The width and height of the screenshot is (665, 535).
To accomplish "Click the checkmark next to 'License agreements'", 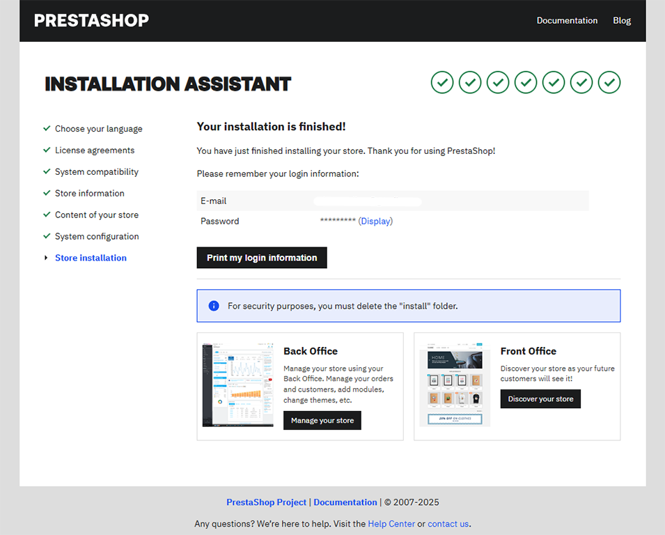I will [x=47, y=150].
